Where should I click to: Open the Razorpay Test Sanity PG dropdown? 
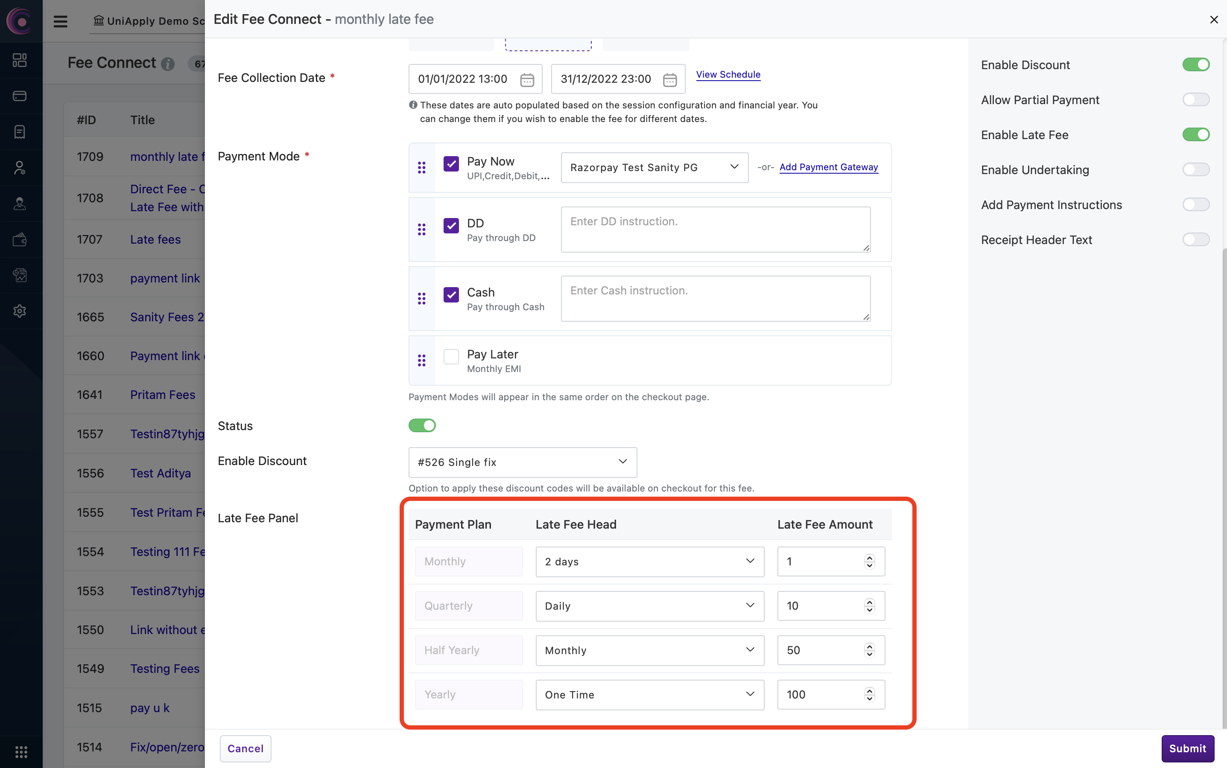pos(654,168)
